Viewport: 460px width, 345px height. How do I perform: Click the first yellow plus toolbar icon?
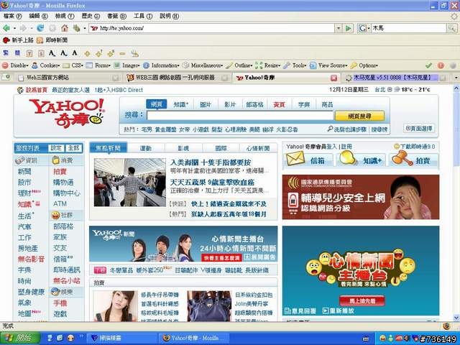pyautogui.click(x=87, y=54)
